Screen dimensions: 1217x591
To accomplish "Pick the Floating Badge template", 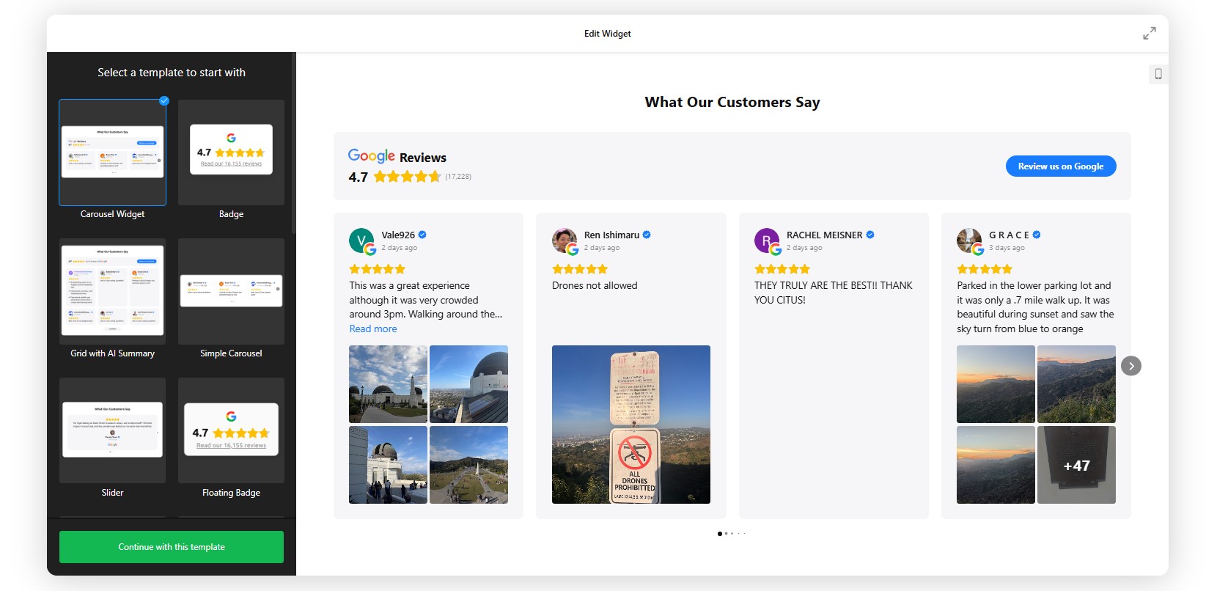I will 231,430.
